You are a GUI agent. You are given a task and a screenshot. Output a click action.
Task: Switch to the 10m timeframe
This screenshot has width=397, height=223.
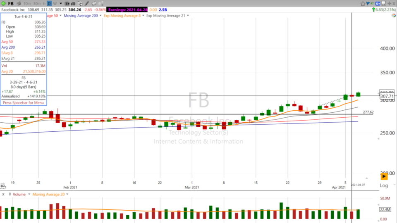click(27, 4)
